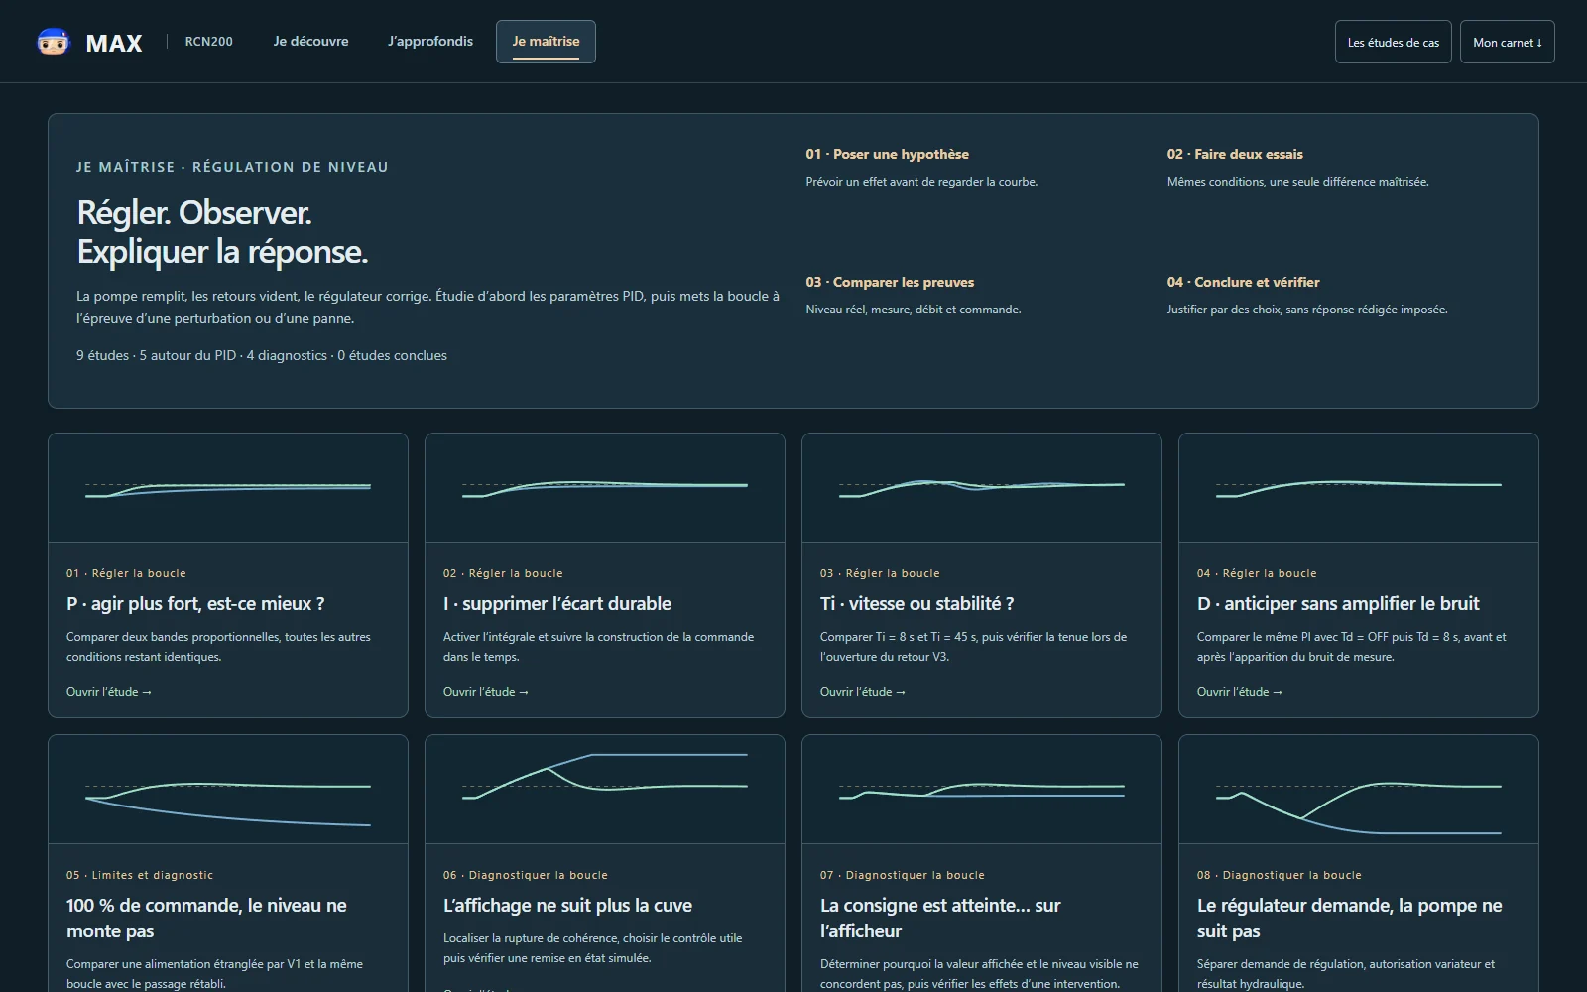Switch to the 'J'approfondis' tab
The height and width of the screenshot is (992, 1587).
430,42
